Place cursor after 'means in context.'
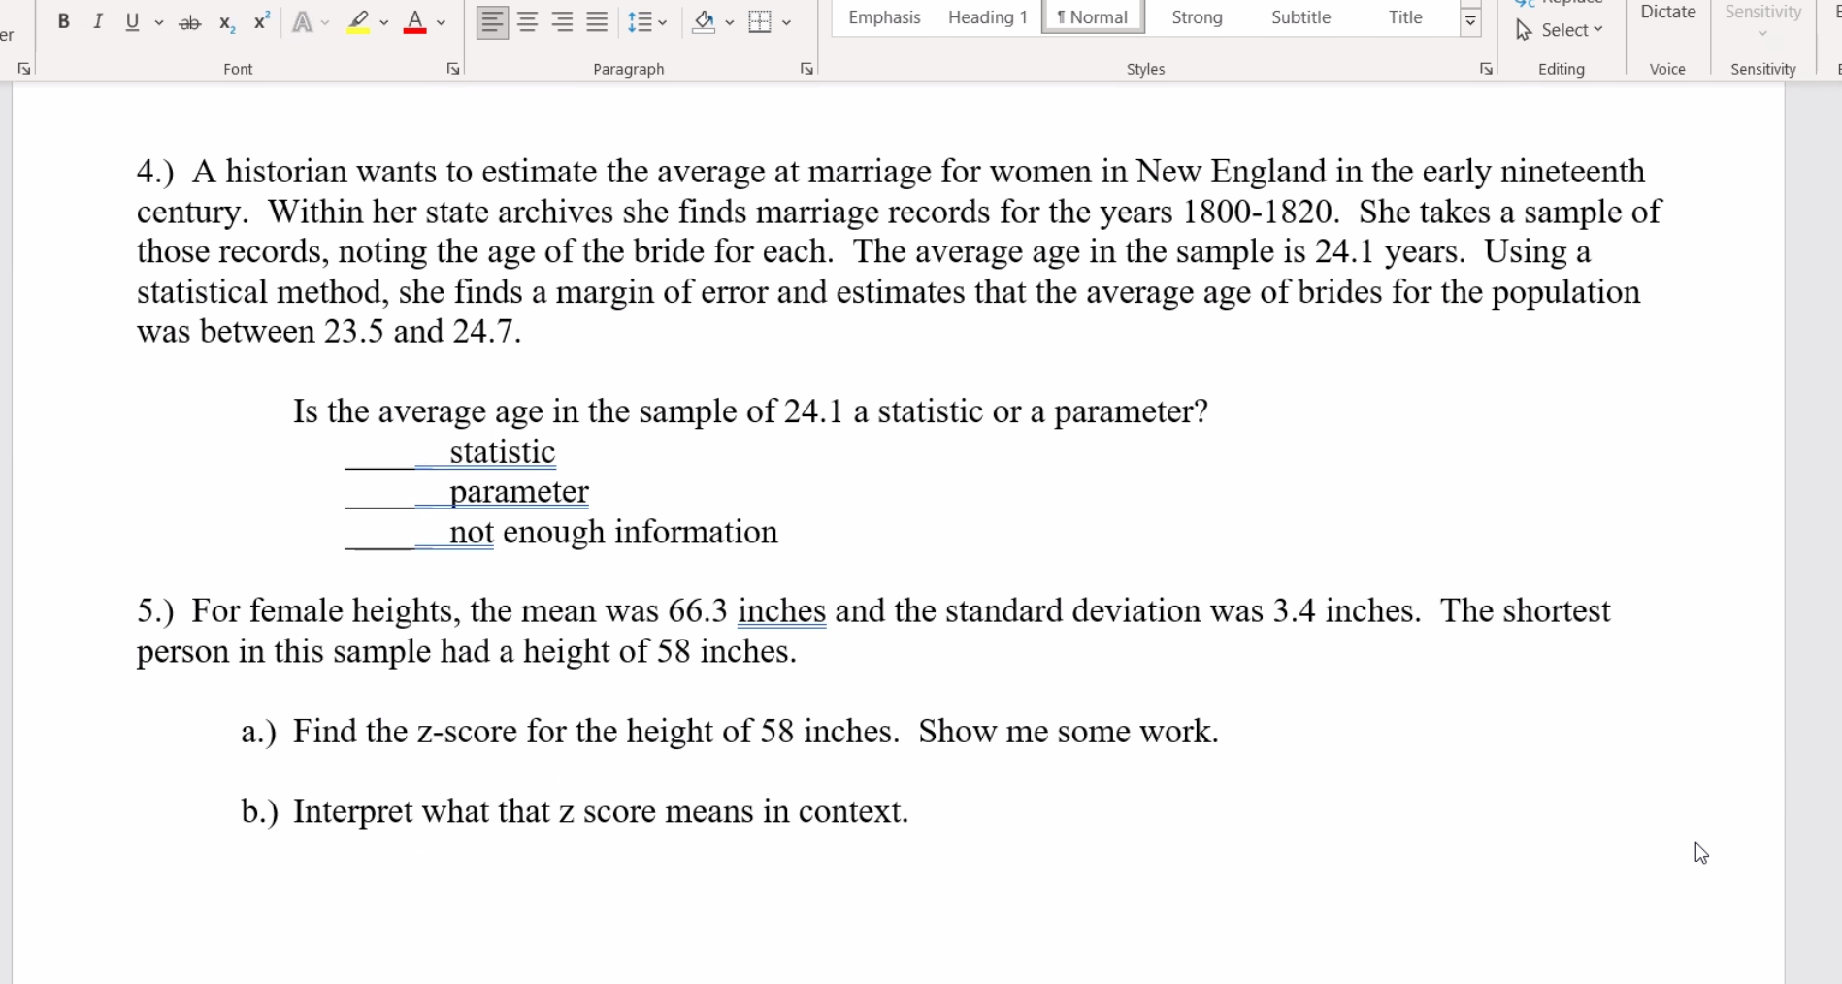This screenshot has height=984, width=1842. pos(910,812)
